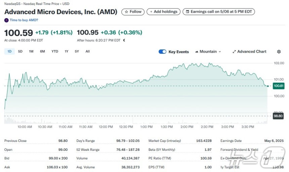Click the Add holdings button
Image resolution: width=289 pixels, height=172 pixels.
(x=163, y=12)
